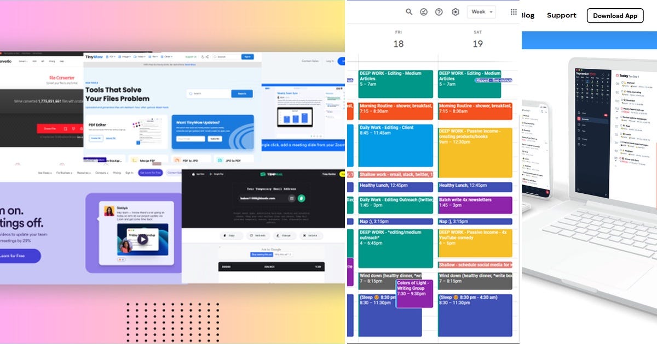Open the Tasks checkmark icon in calendar toolbar

click(x=423, y=11)
